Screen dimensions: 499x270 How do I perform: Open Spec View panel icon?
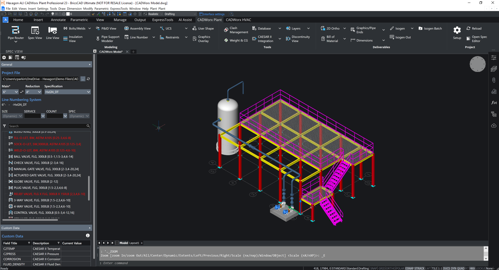pos(35,30)
